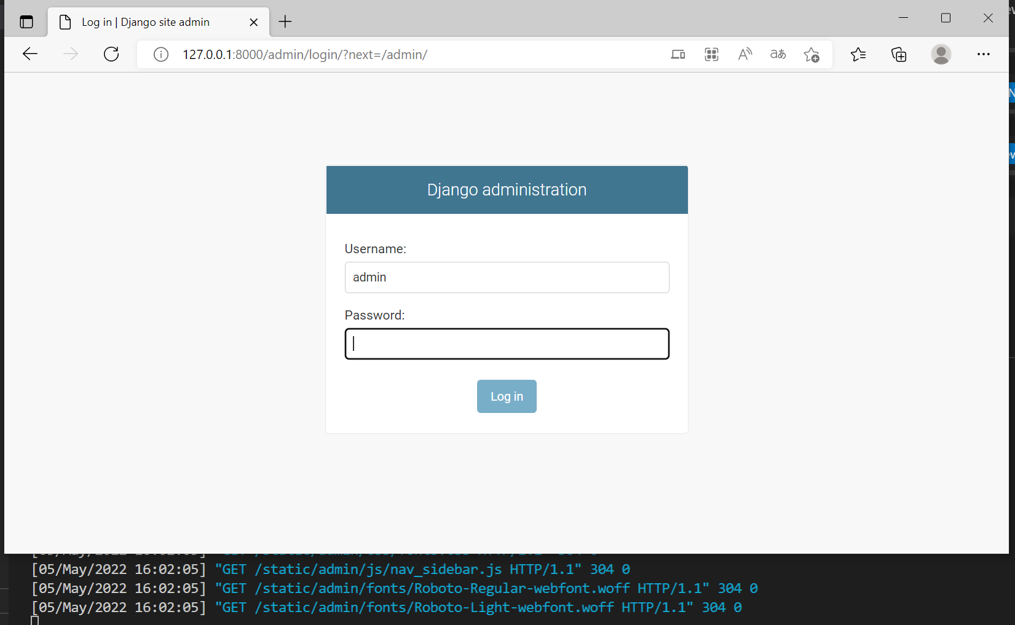Click the Log in button

pyautogui.click(x=507, y=396)
